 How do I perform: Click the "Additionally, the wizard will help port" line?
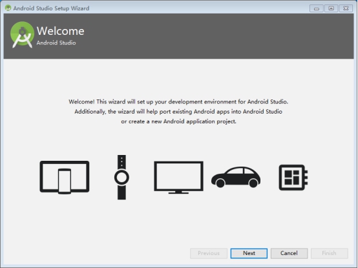[178, 112]
